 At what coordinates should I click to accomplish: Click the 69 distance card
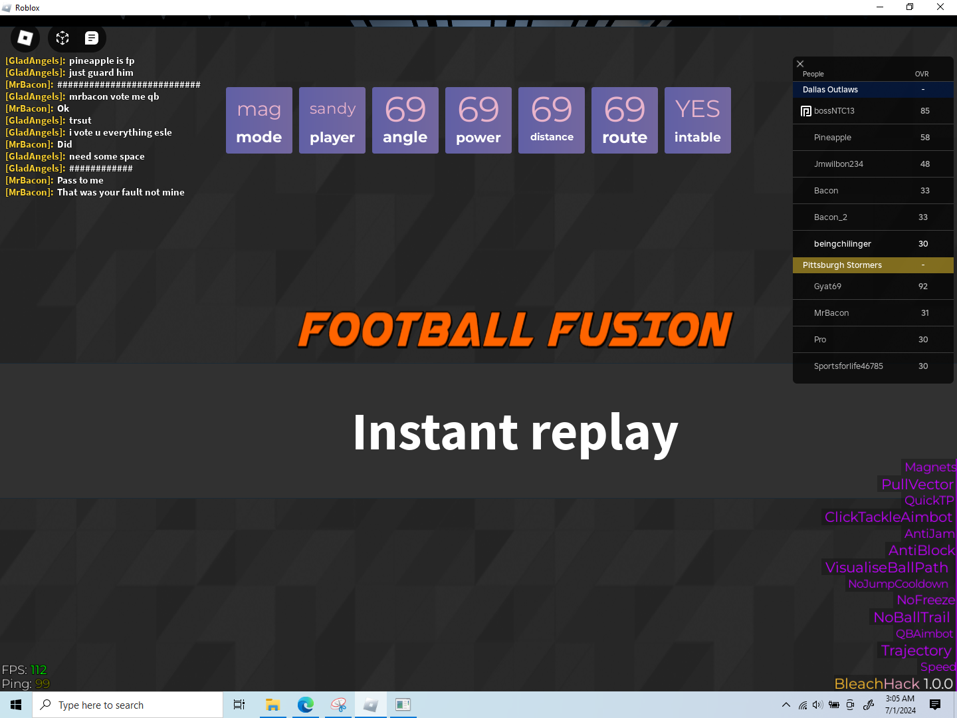coord(552,120)
